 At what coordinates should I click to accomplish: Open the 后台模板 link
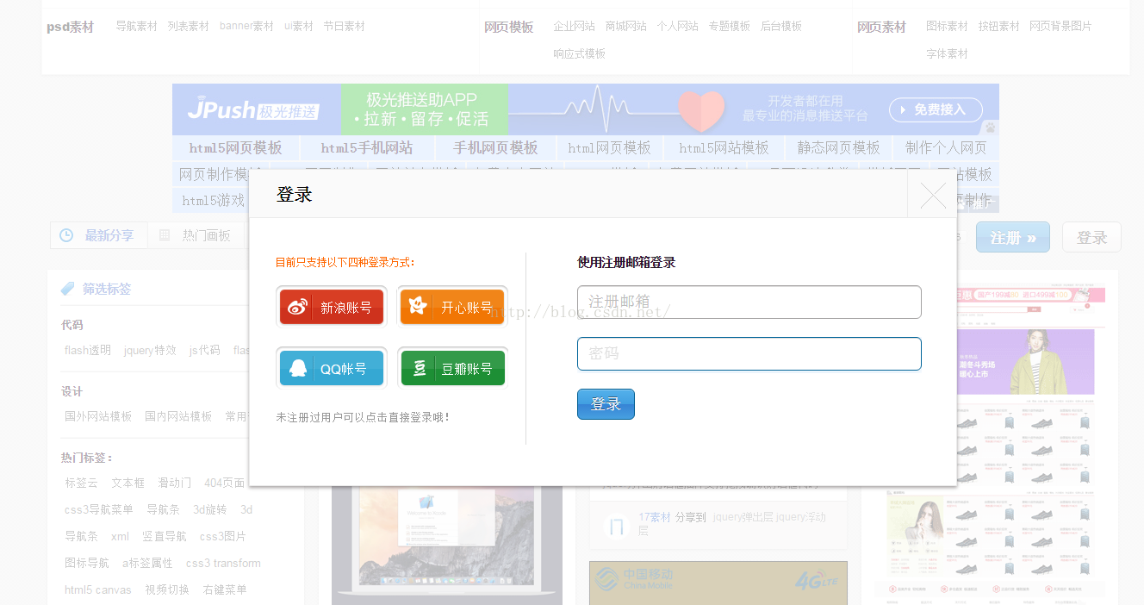pyautogui.click(x=780, y=26)
